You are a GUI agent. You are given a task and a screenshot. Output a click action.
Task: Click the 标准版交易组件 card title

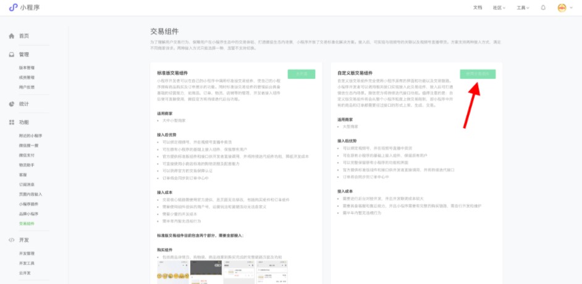click(x=172, y=73)
